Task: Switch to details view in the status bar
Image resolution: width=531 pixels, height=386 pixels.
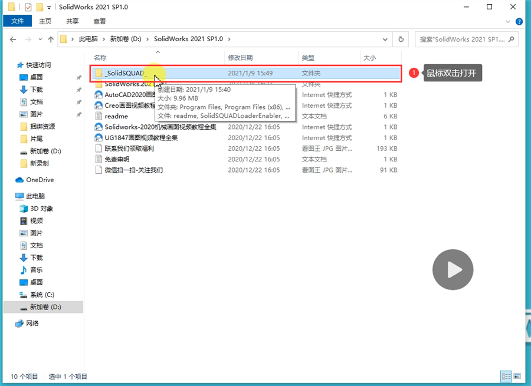Action: 506,376
